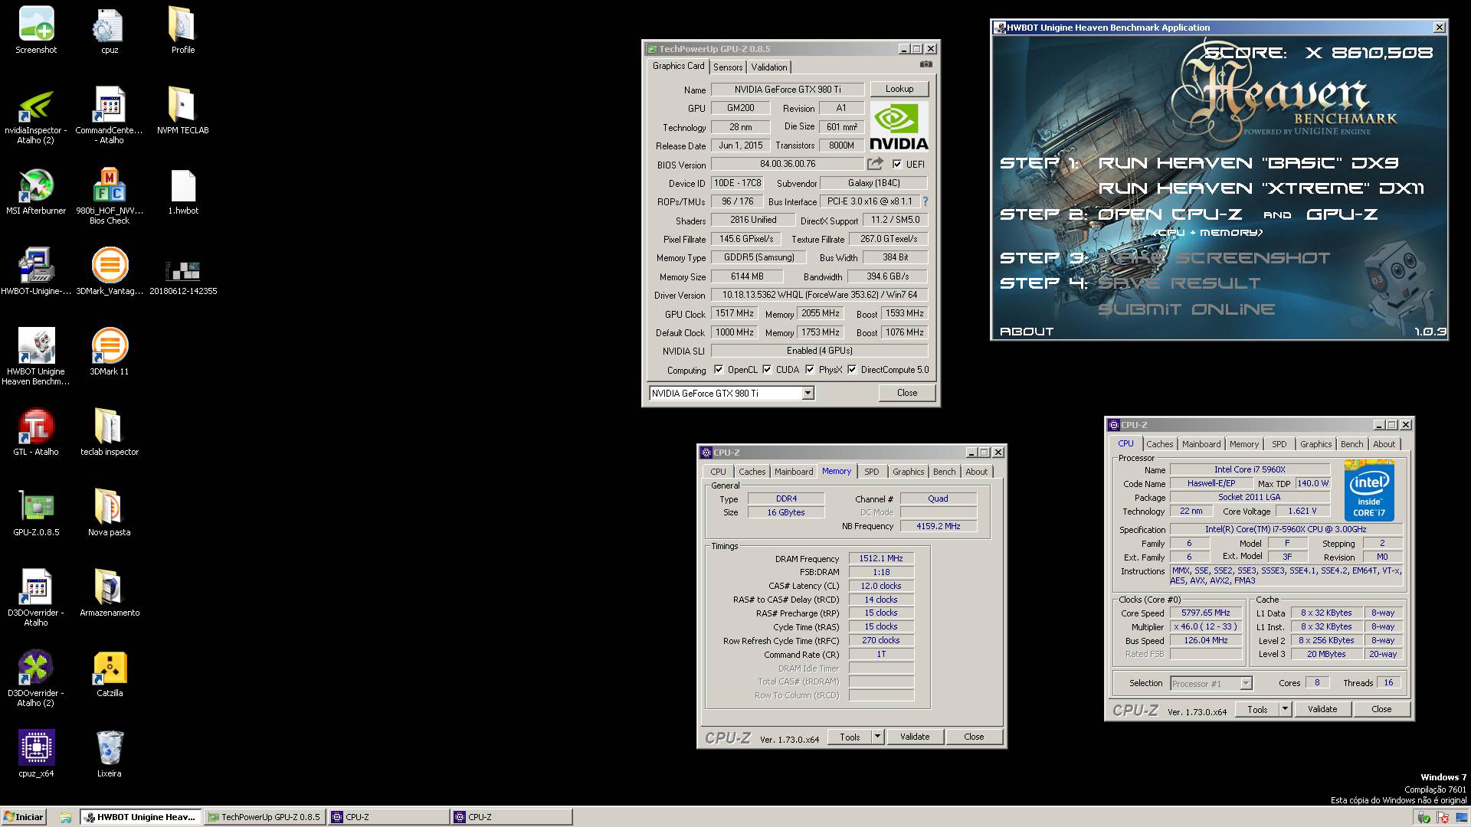Switch to Sensors tab in GPU-Z
Image resolution: width=1471 pixels, height=827 pixels.
click(x=727, y=67)
